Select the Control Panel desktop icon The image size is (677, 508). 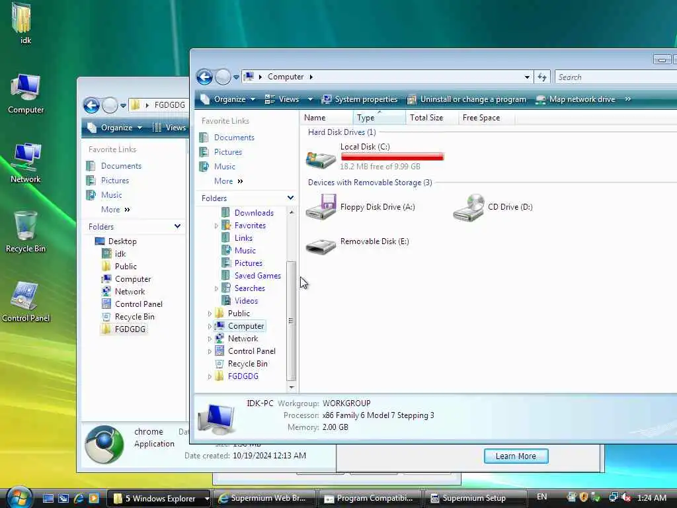(x=26, y=302)
